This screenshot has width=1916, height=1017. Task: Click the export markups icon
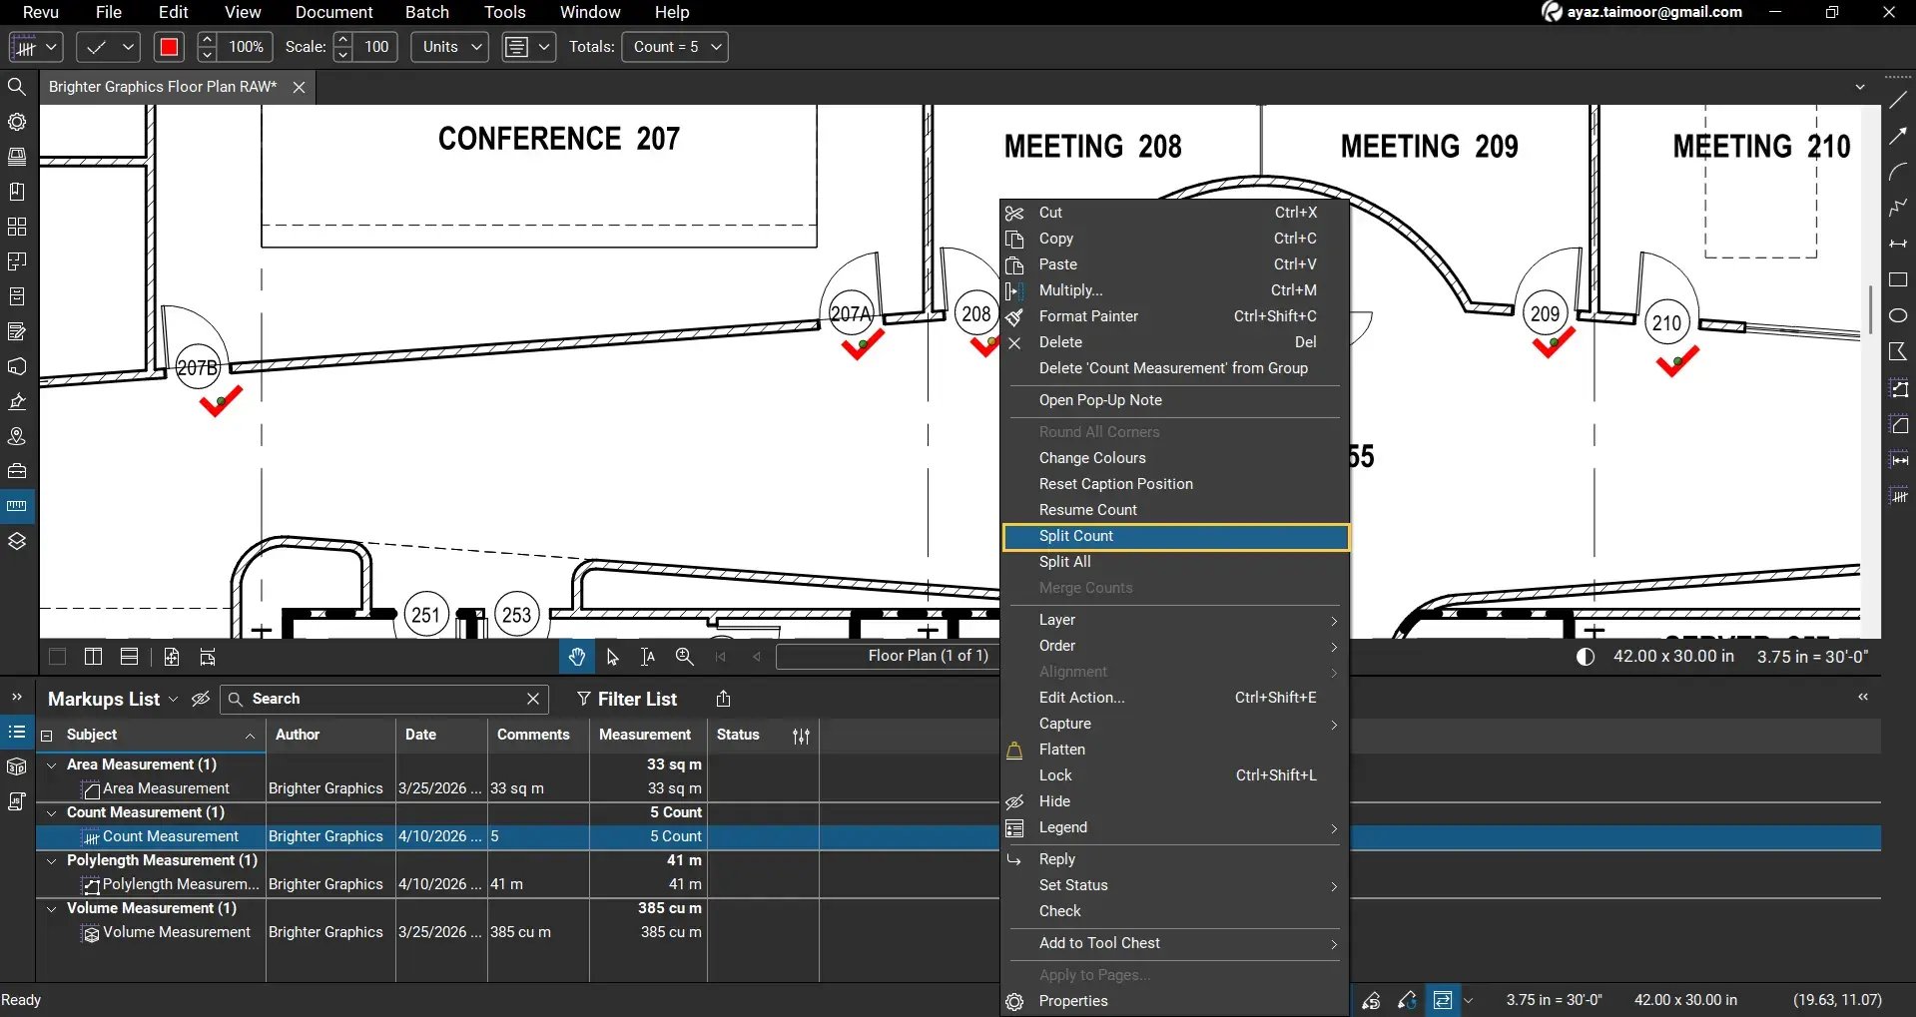click(724, 699)
